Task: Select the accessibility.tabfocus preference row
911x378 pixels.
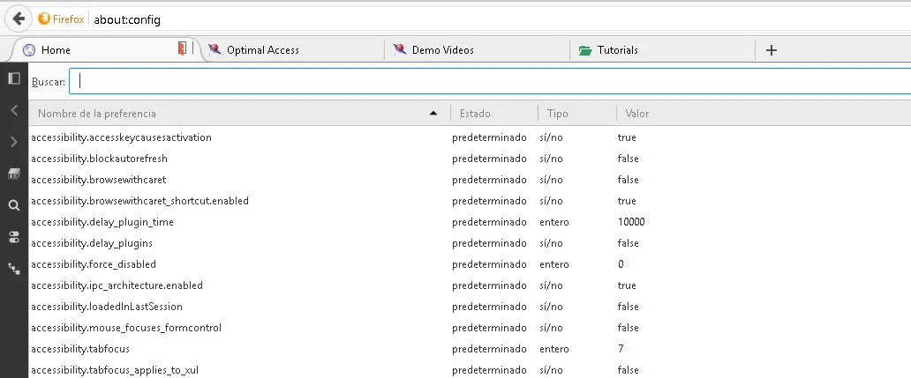Action: [80, 349]
